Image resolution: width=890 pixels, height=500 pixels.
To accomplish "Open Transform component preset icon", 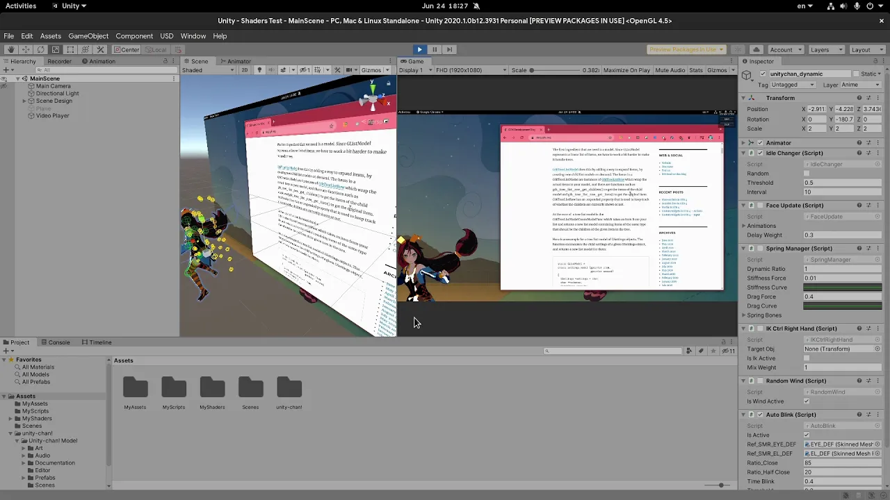I will (x=868, y=98).
